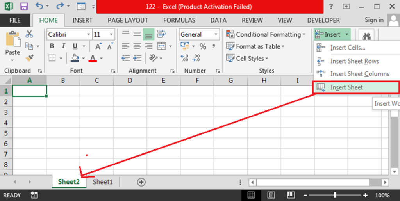Image resolution: width=400 pixels, height=201 pixels.
Task: Click the Increase Font Size icon
Action: click(x=98, y=46)
